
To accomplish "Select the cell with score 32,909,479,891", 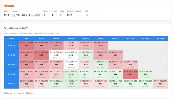I will coord(131,65).
